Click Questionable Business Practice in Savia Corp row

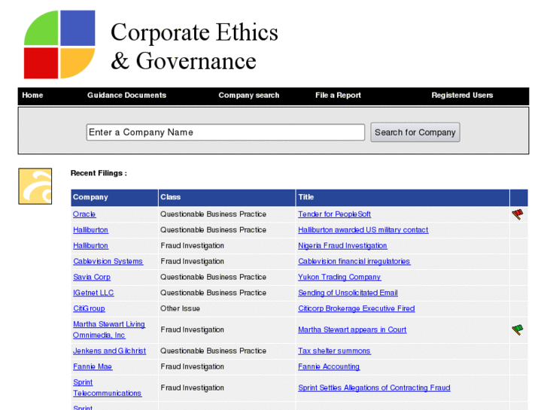(213, 277)
